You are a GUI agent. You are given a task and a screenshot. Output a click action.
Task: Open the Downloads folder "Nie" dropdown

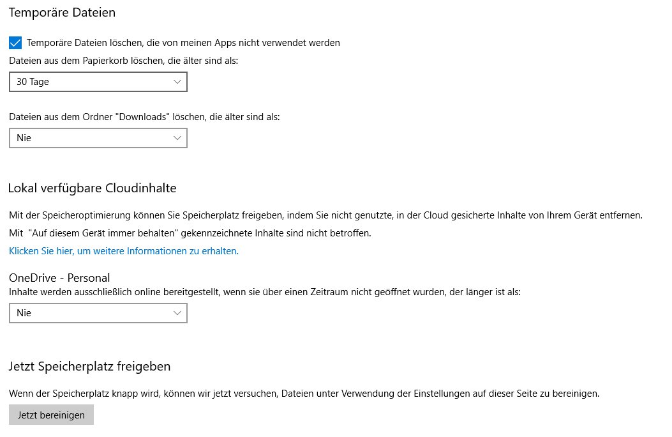pos(98,138)
